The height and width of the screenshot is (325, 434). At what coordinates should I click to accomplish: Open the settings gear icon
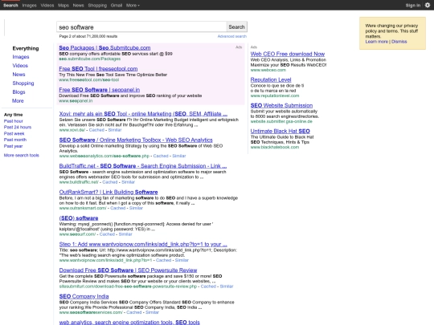tap(428, 5)
